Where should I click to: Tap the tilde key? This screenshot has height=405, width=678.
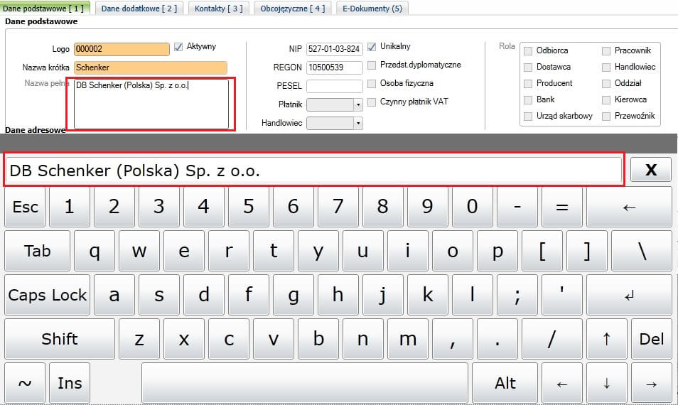pos(25,383)
